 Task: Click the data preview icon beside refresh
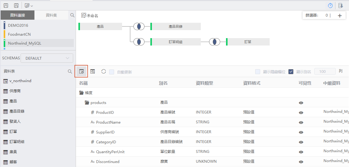(93, 71)
